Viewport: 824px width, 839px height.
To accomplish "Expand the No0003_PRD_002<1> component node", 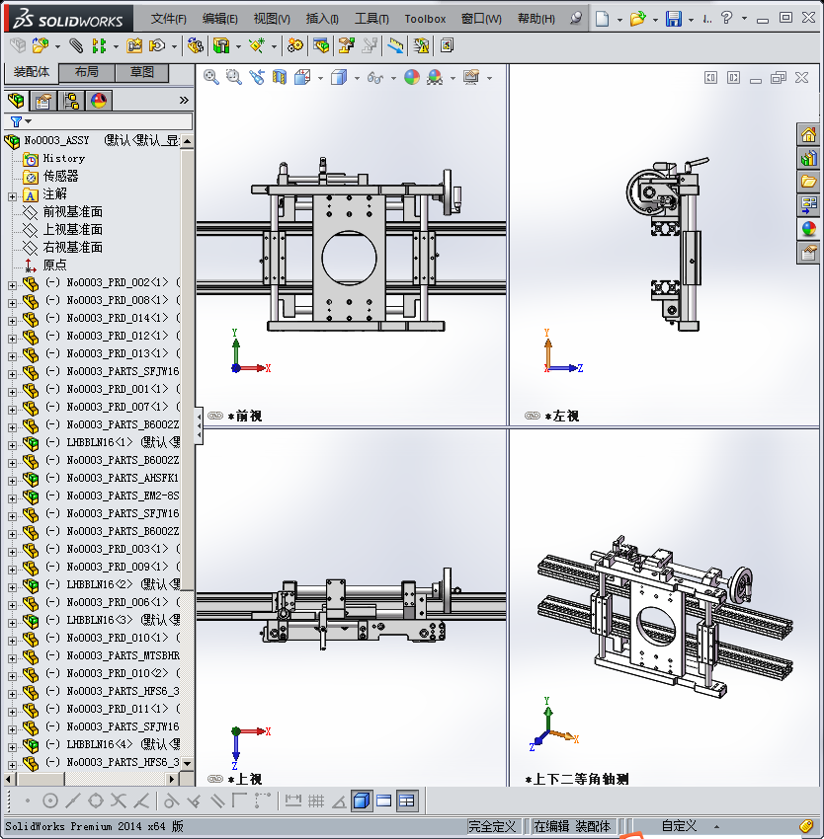I will (x=12, y=283).
